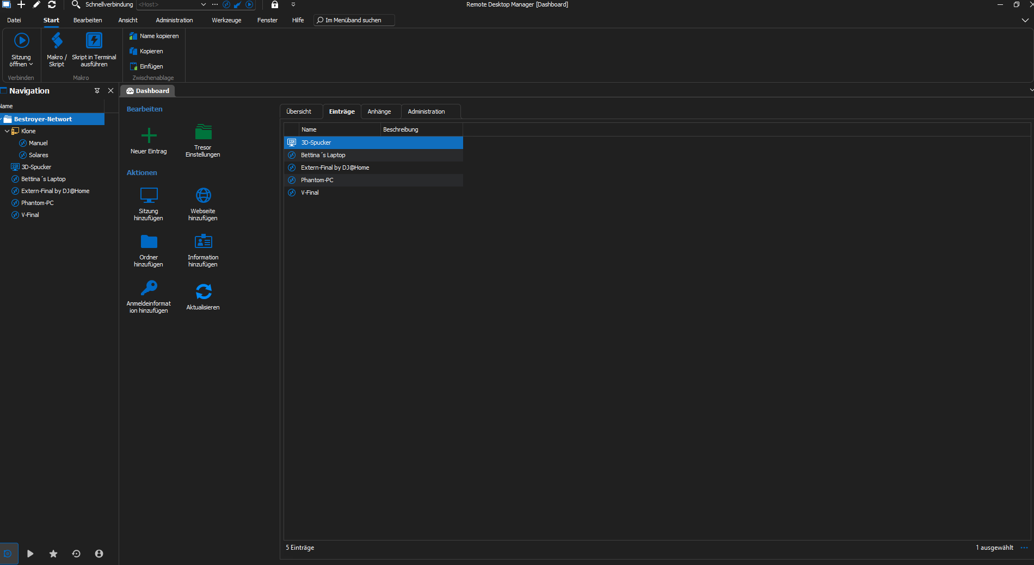Click Information hinzufügen icon
The width and height of the screenshot is (1034, 565).
pos(204,241)
